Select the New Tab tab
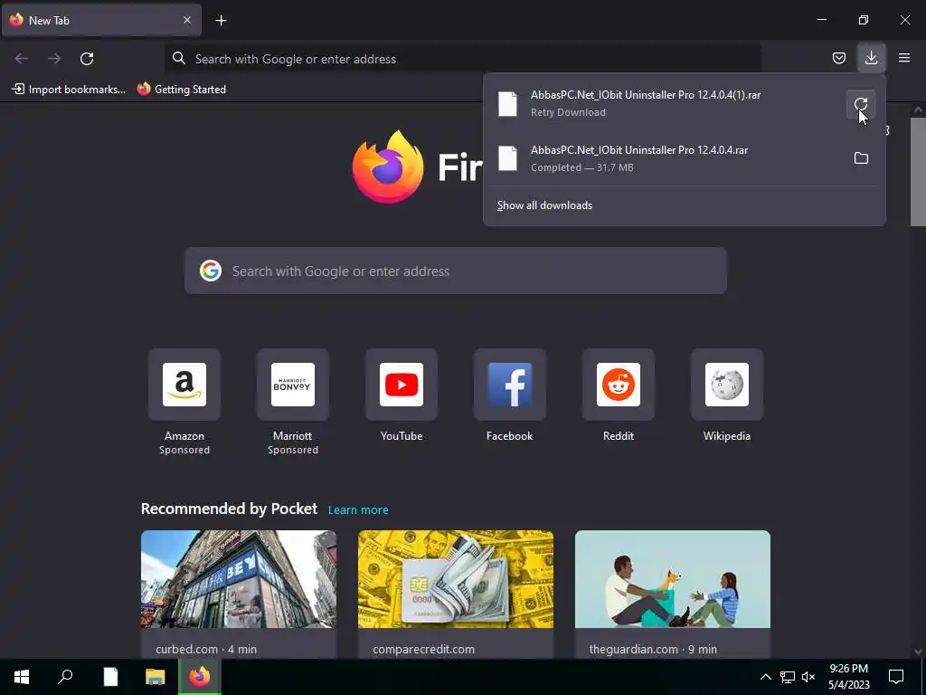This screenshot has width=926, height=695. [x=101, y=20]
